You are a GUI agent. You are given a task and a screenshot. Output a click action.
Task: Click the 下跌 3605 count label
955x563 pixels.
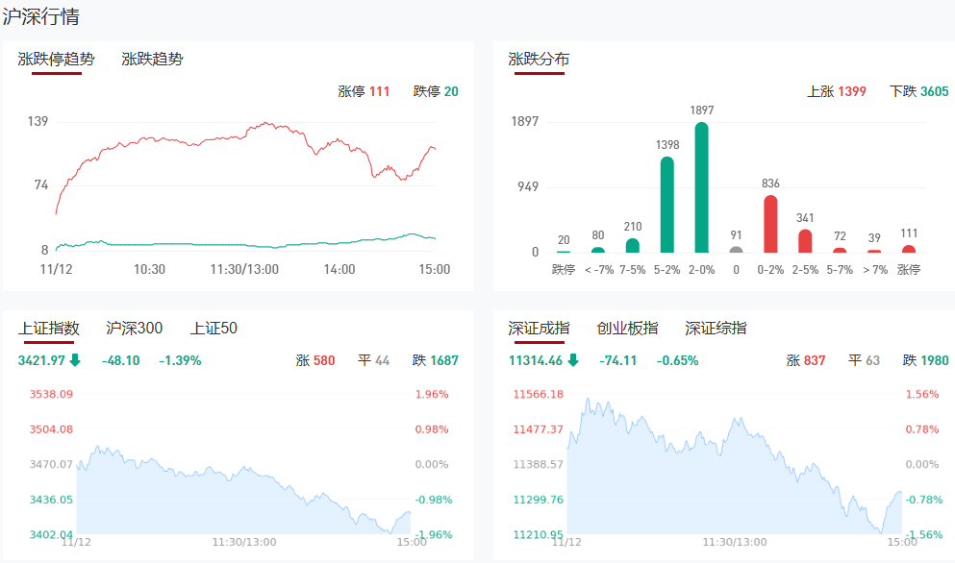coord(918,91)
